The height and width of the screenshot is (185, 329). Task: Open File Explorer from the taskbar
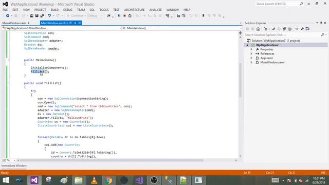point(79,180)
